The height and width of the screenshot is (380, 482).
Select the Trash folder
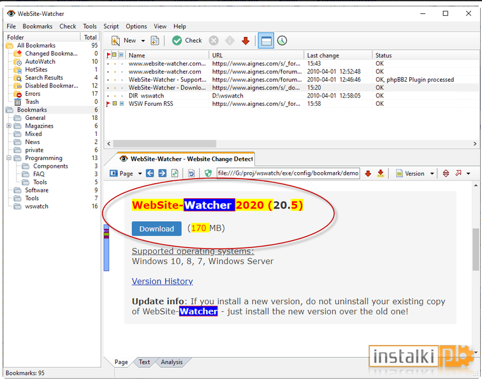click(32, 101)
